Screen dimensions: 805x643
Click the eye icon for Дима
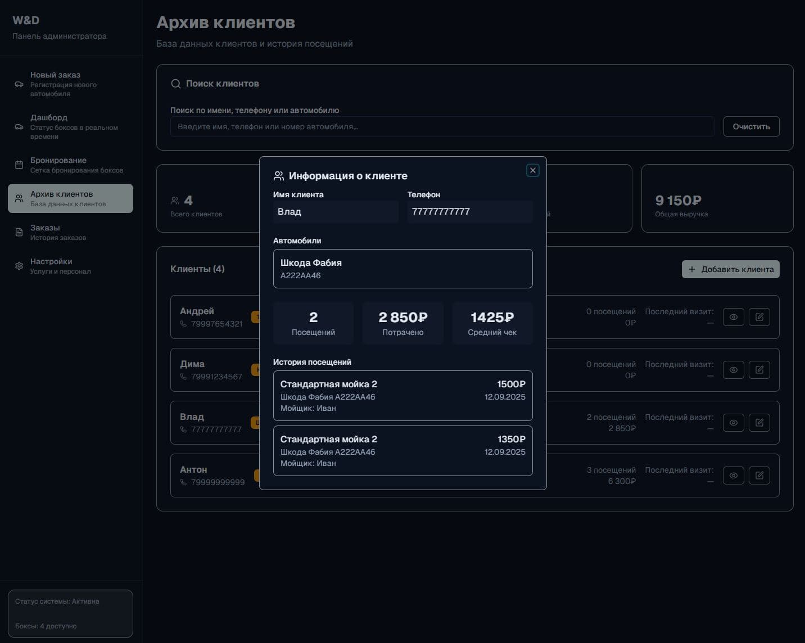tap(733, 370)
